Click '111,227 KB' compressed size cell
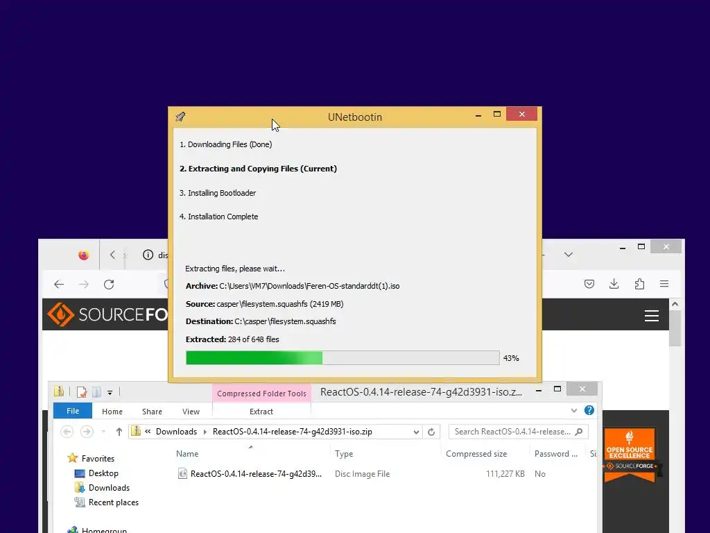710x533 pixels. click(x=505, y=473)
